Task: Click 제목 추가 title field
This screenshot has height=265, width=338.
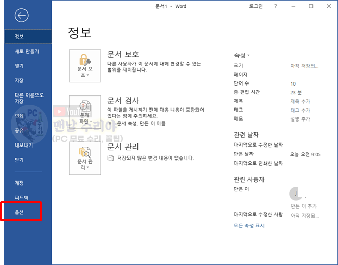Action: point(301,101)
